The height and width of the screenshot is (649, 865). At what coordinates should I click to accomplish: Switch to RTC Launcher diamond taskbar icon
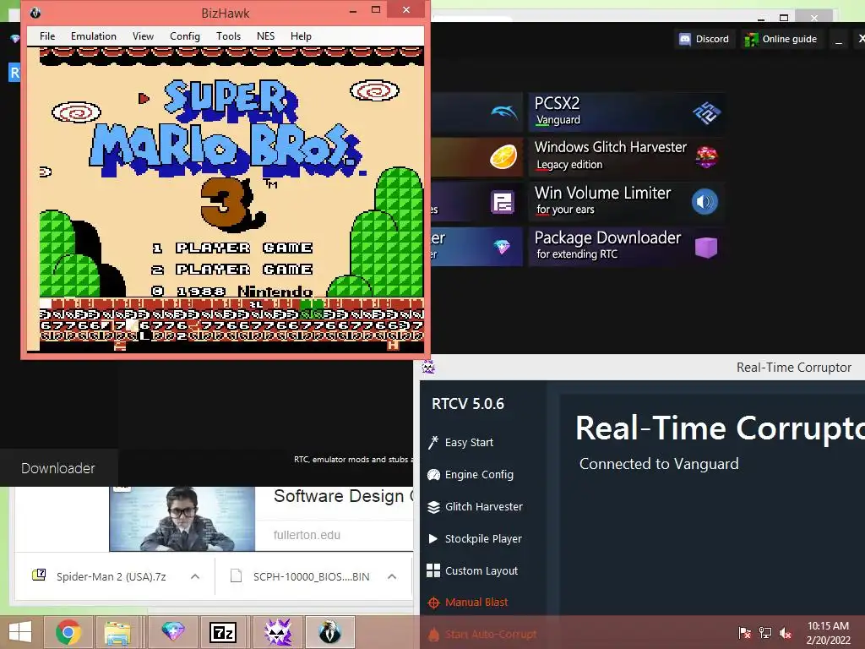click(x=172, y=632)
